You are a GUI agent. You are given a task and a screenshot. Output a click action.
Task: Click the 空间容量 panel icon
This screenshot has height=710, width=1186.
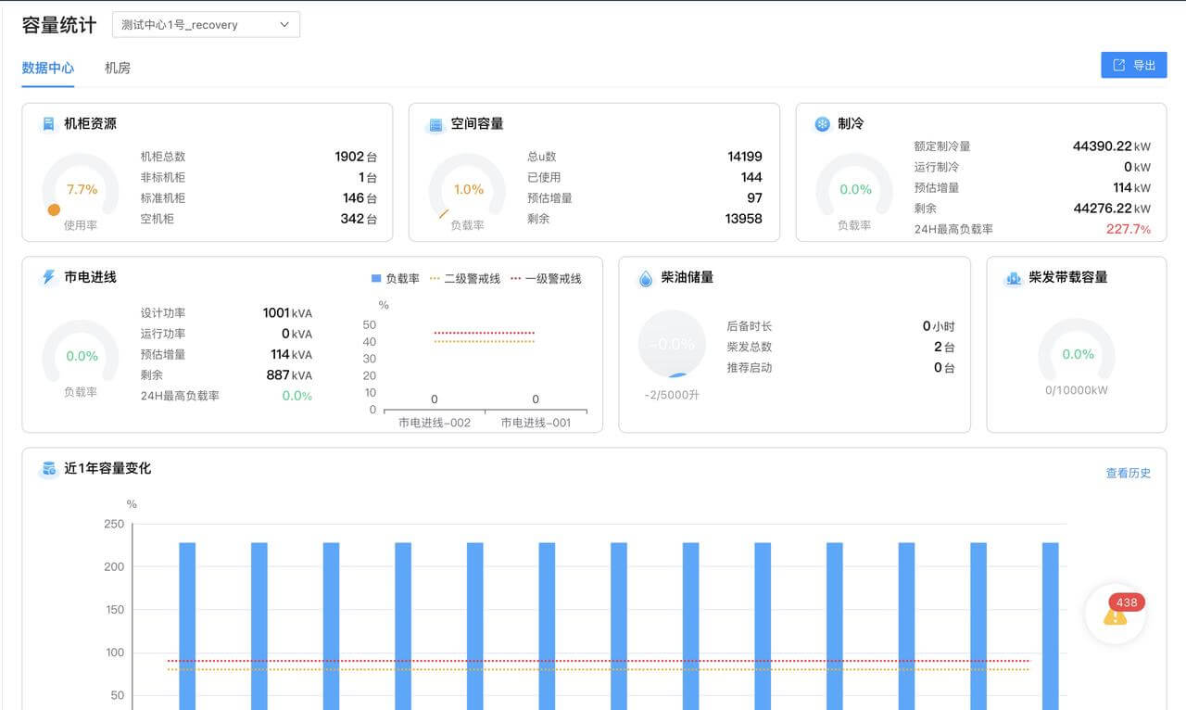click(x=434, y=122)
